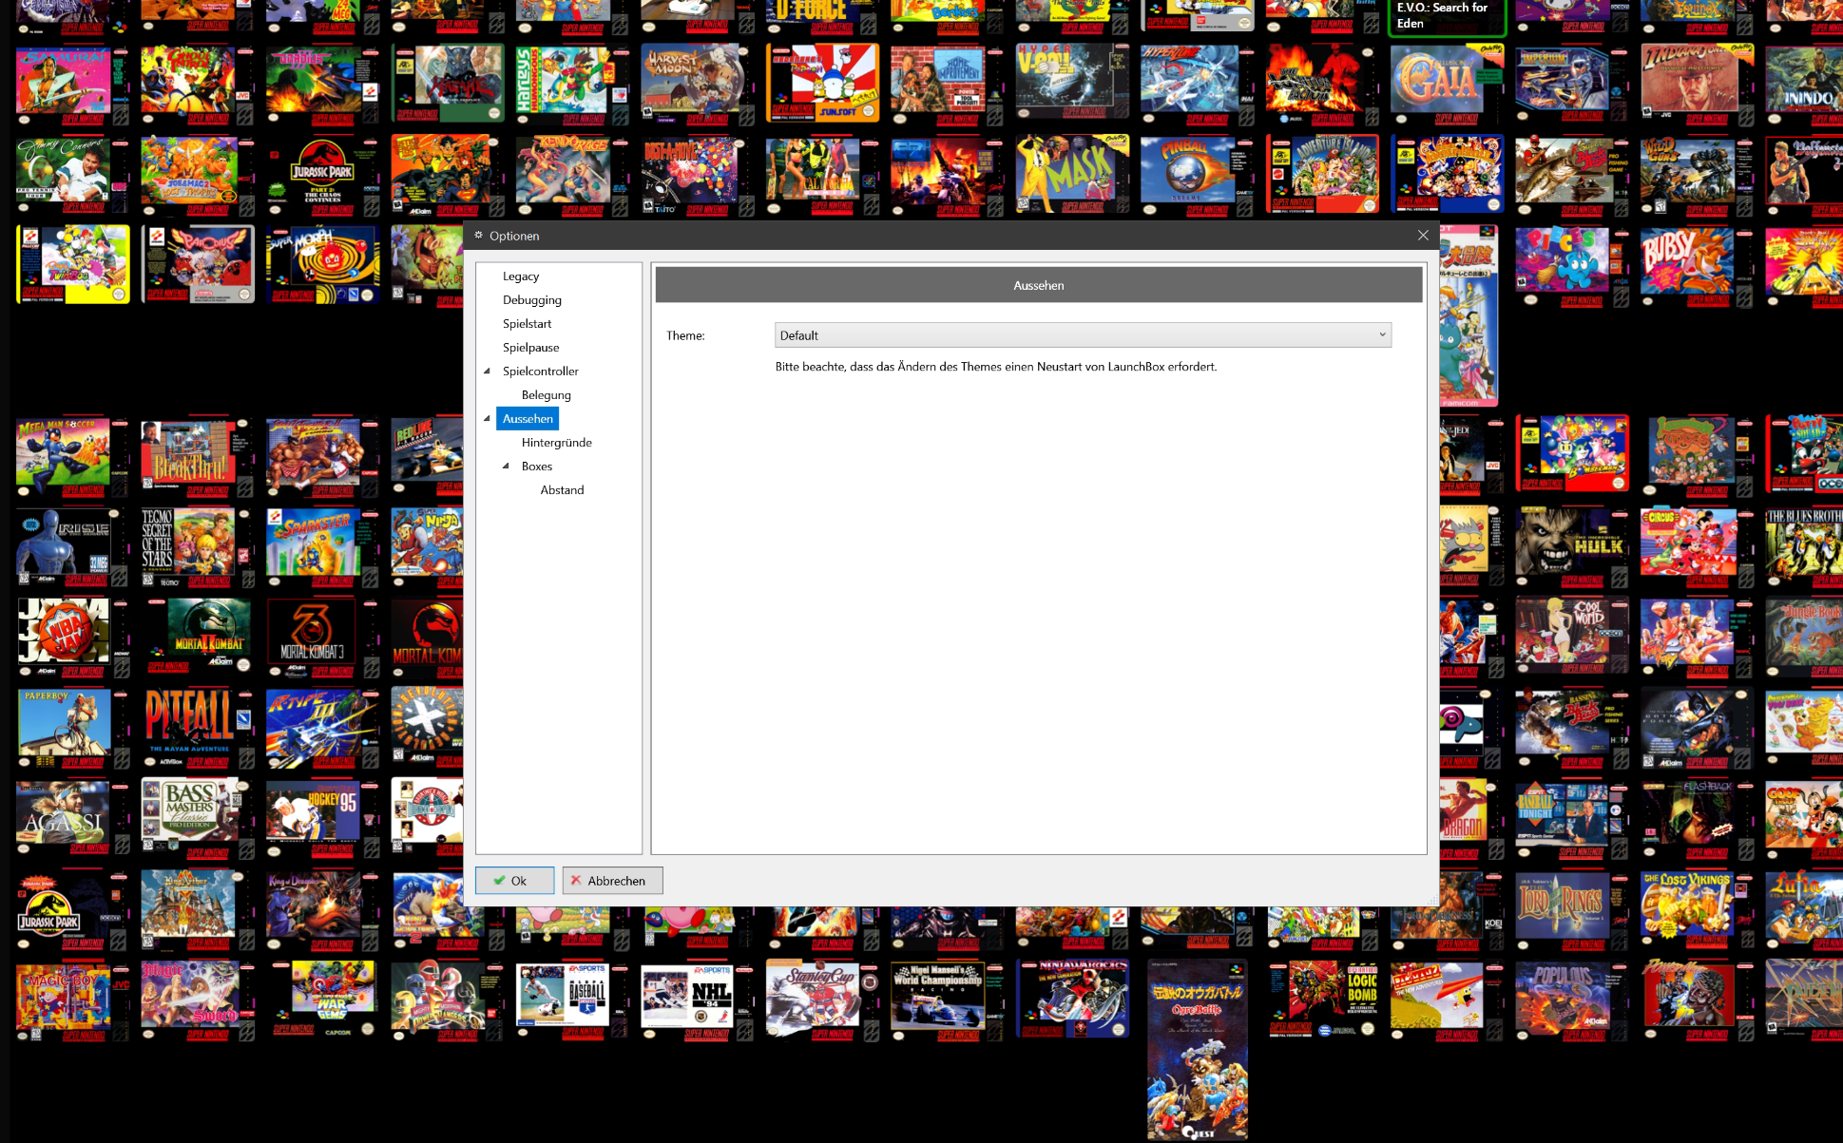Select the Indiana Jones game cover
1843x1143 pixels.
[x=1697, y=84]
